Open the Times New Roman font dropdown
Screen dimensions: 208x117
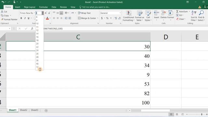click(34, 13)
